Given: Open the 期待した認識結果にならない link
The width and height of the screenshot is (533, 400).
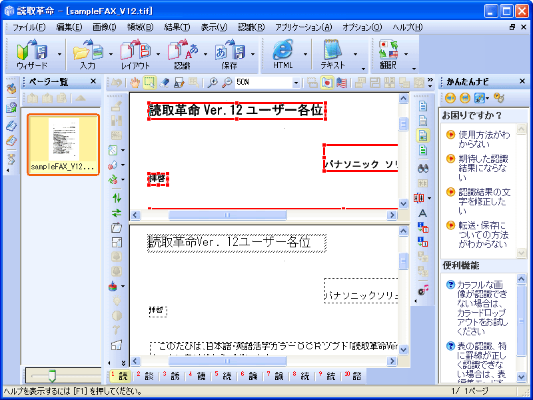Looking at the screenshot, I should pyautogui.click(x=483, y=168).
